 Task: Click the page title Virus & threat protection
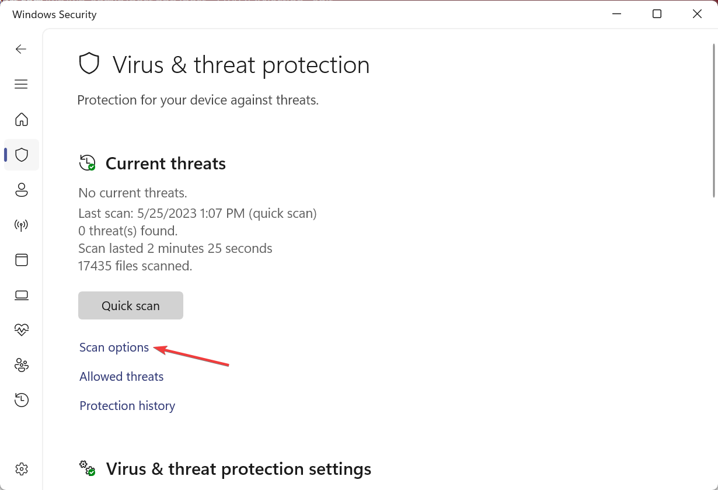pyautogui.click(x=242, y=65)
